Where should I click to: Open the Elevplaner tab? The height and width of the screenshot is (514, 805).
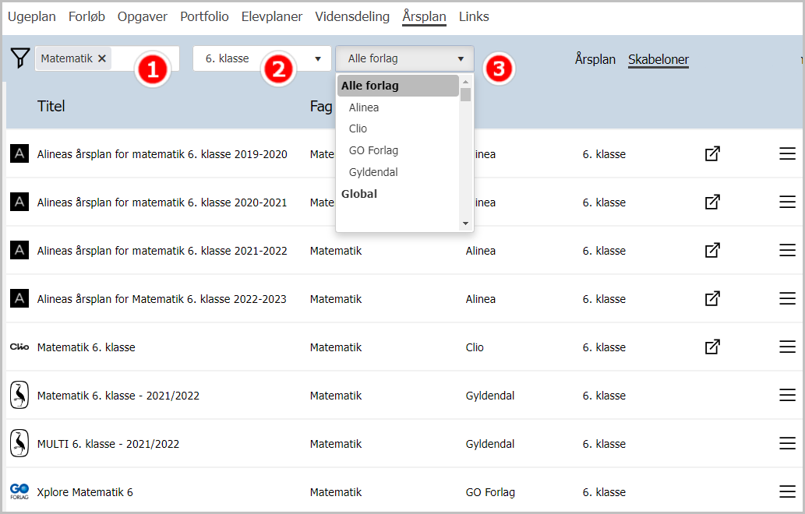pos(272,16)
